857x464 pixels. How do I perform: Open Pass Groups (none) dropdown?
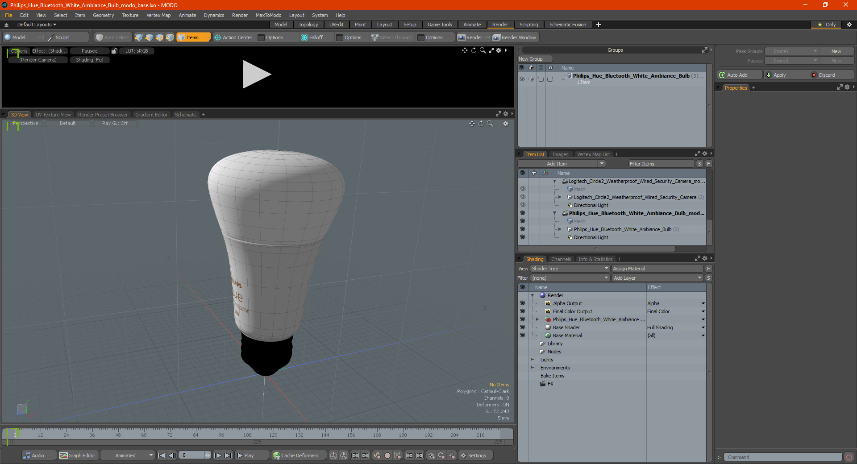click(791, 51)
